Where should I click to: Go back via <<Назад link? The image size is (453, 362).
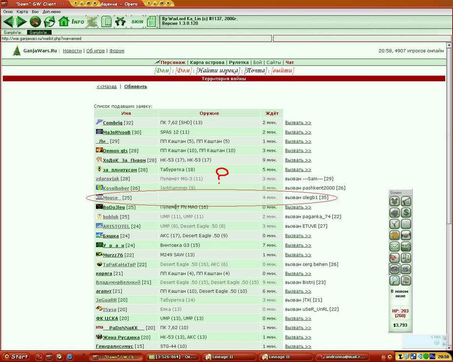107,87
